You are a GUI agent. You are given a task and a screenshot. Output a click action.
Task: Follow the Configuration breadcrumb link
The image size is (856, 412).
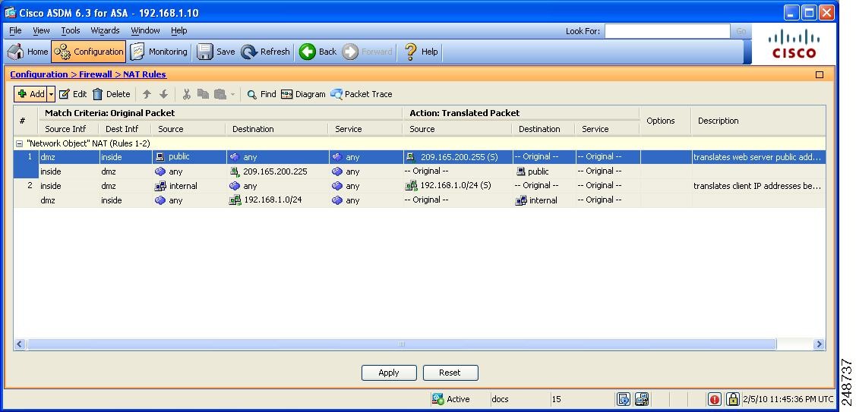39,74
